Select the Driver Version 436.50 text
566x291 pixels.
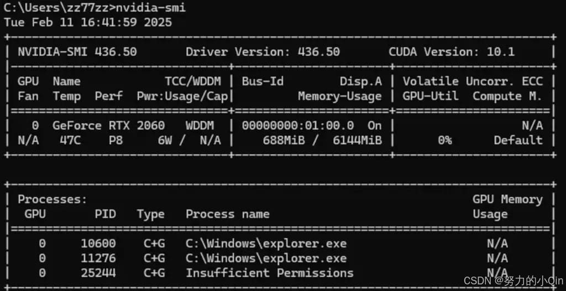263,52
